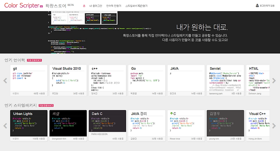The width and height of the screenshot is (280, 151).
Task: Open the JAVA language pack card
Action: 186,80
